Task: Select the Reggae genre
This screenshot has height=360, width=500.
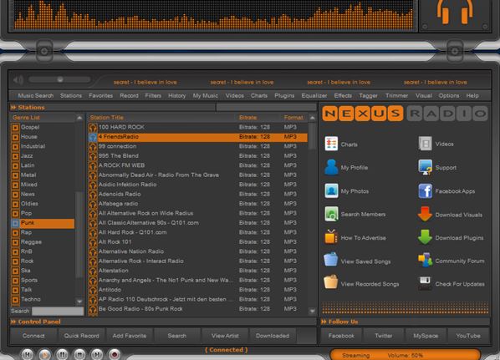Action: coord(31,241)
